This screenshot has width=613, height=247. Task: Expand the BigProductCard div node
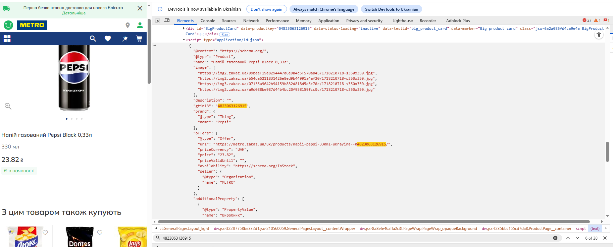(x=184, y=28)
